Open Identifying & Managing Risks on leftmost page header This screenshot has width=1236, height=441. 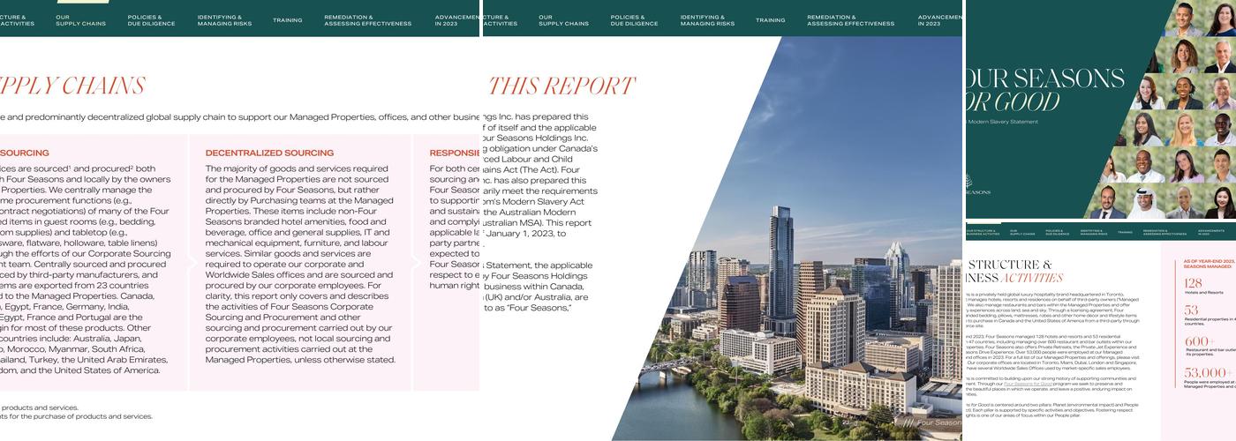coord(224,20)
